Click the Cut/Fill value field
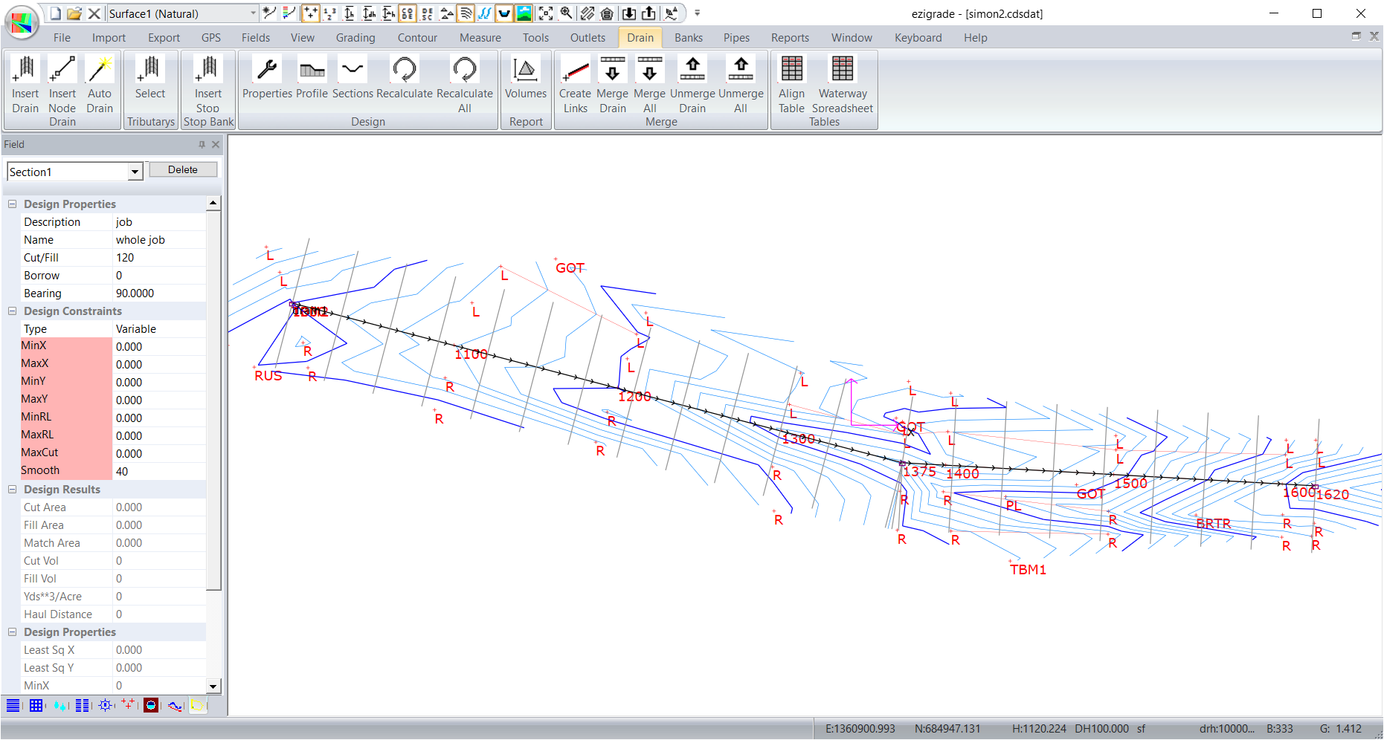Viewport: 1384px width, 740px height. [159, 258]
